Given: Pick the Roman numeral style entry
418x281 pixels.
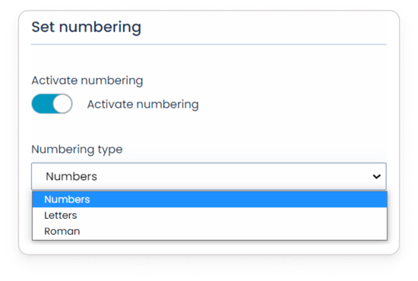Looking at the screenshot, I should 62,231.
